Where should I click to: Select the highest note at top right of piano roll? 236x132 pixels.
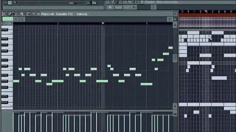pyautogui.click(x=170, y=48)
